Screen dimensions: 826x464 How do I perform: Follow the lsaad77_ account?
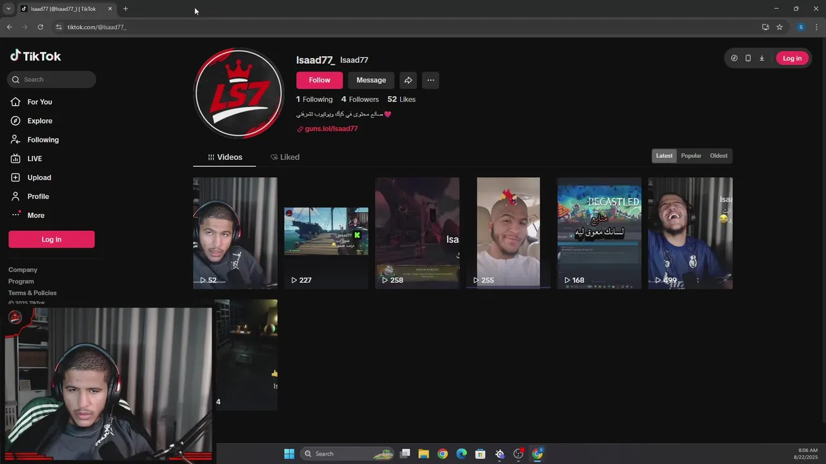tap(319, 80)
